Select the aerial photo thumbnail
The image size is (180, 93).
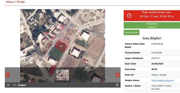coord(63,75)
